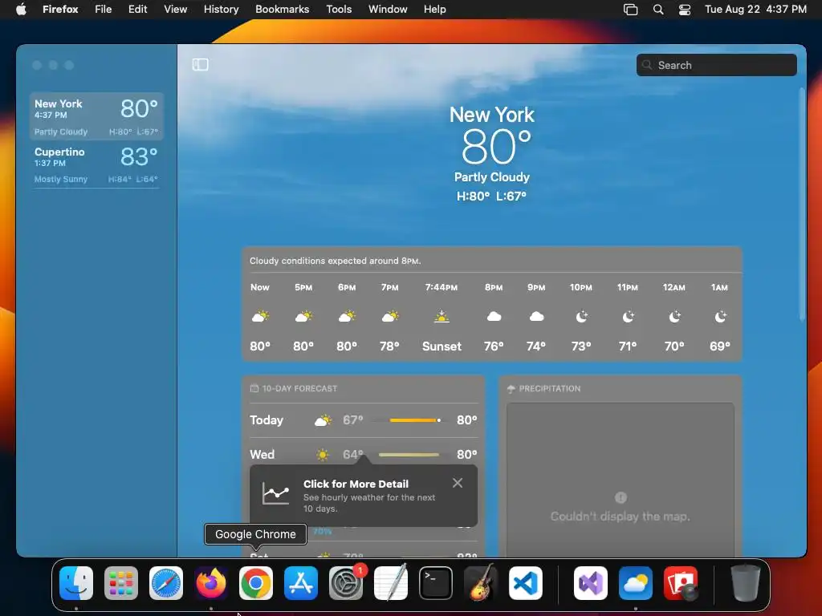822x616 pixels.
Task: Select New York in the city list
Action: coord(96,116)
